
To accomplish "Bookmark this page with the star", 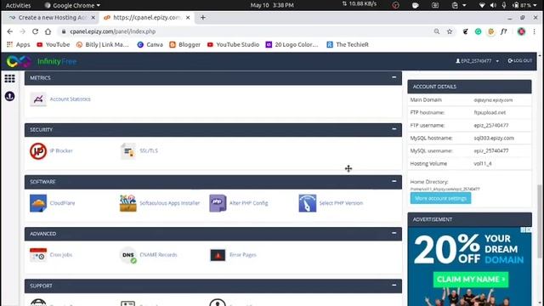I will click(x=450, y=31).
